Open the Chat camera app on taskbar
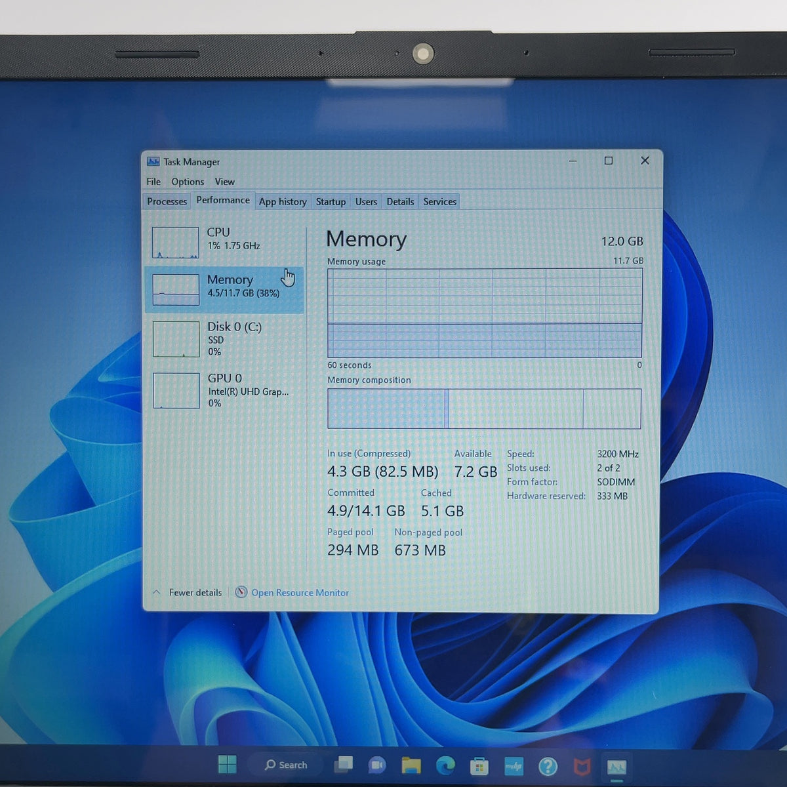Viewport: 787px width, 787px height. click(377, 765)
